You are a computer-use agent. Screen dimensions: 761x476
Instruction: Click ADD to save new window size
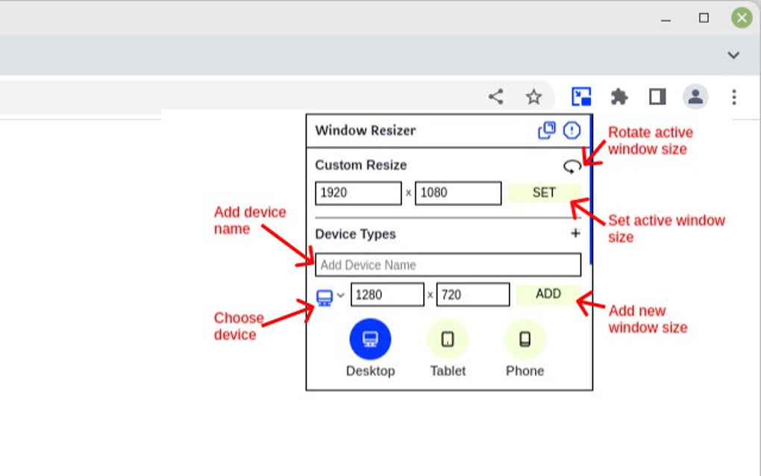[x=547, y=294]
